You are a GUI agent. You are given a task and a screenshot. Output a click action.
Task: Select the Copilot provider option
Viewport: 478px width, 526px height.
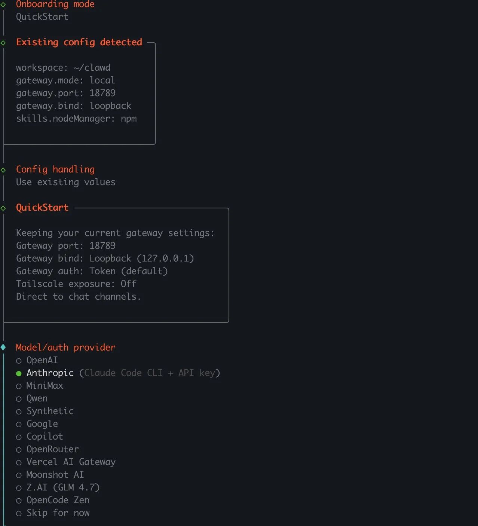pyautogui.click(x=45, y=437)
